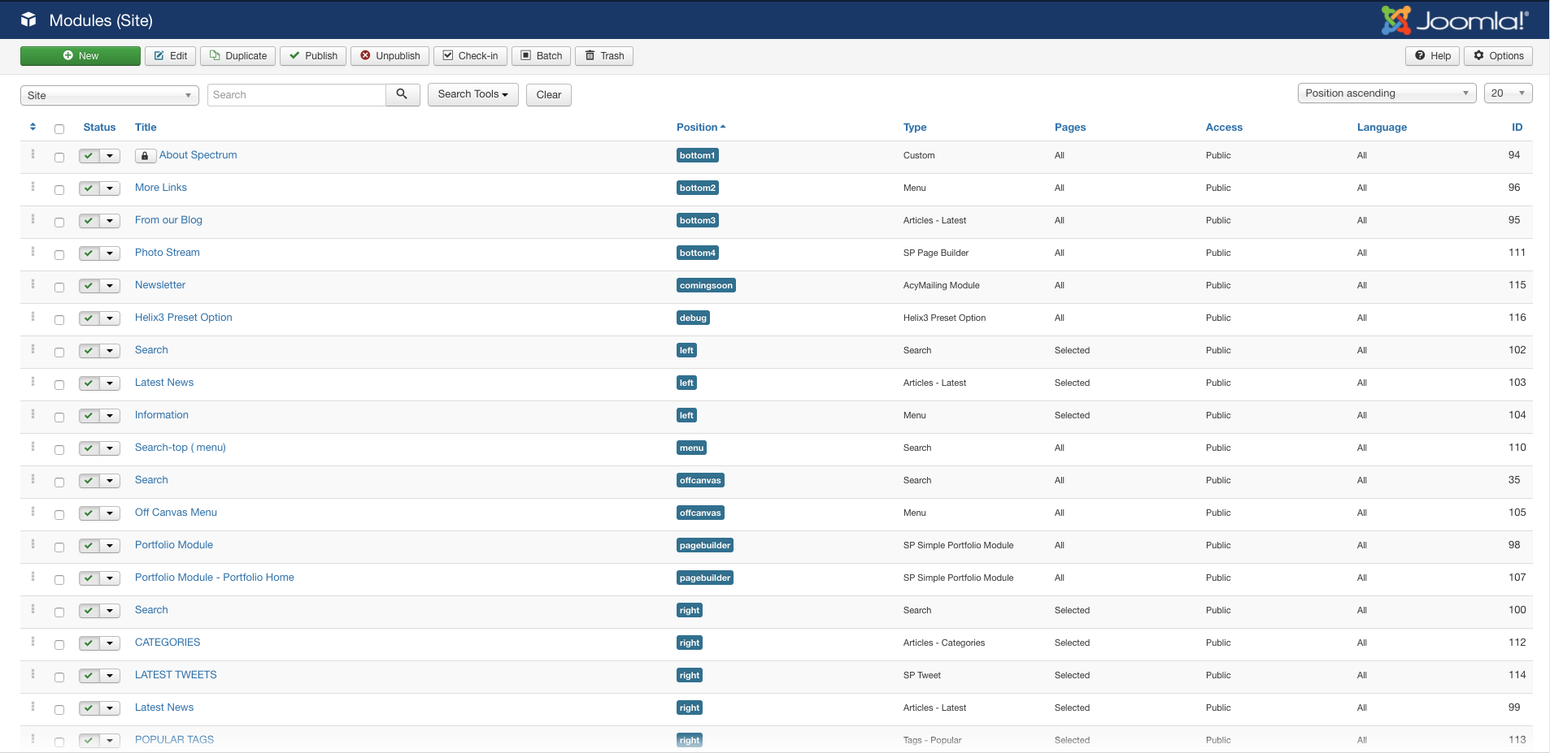
Task: Expand the Position ascending sort dropdown
Action: [1386, 93]
